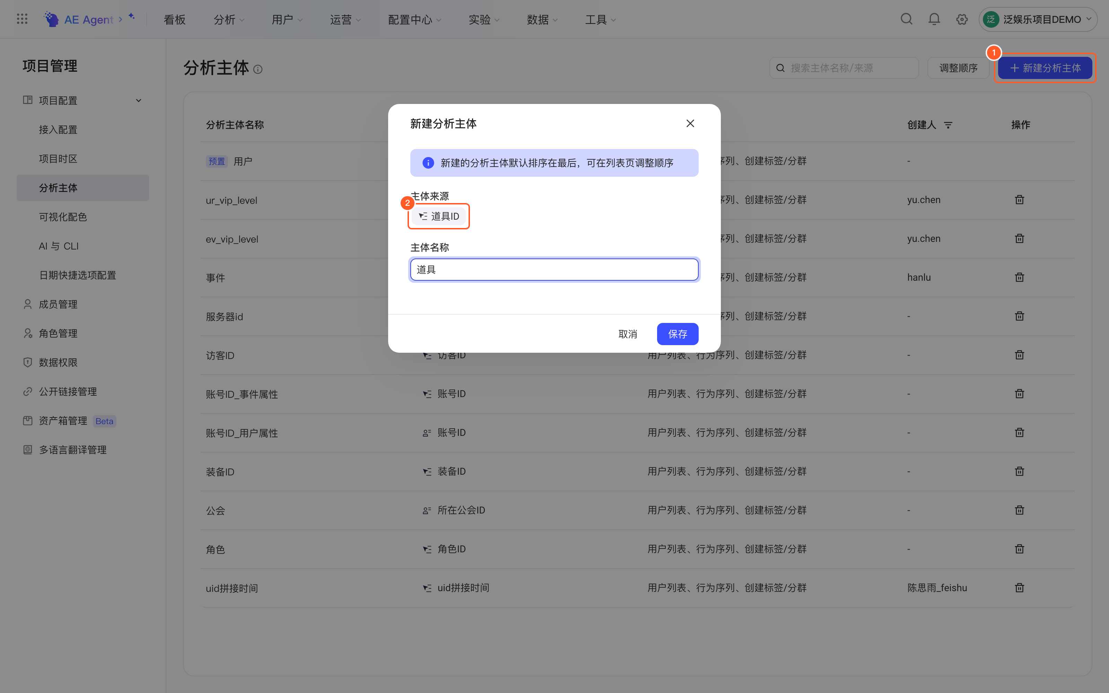Viewport: 1109px width, 693px height.
Task: Delete the ur_vip_level row via trash icon
Action: coord(1019,200)
